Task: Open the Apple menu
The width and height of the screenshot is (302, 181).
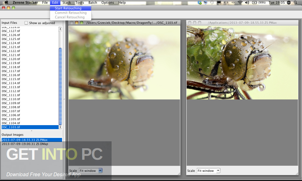Action: tap(7, 3)
